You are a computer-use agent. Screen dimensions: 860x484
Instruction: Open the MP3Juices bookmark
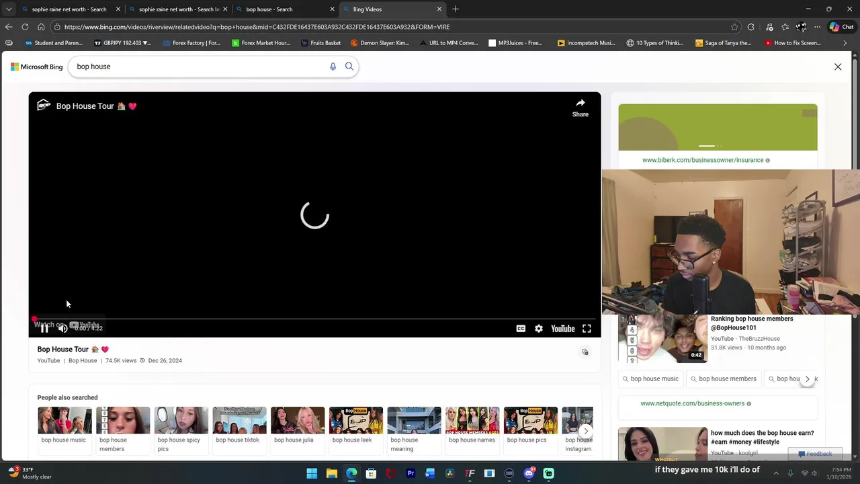(515, 43)
